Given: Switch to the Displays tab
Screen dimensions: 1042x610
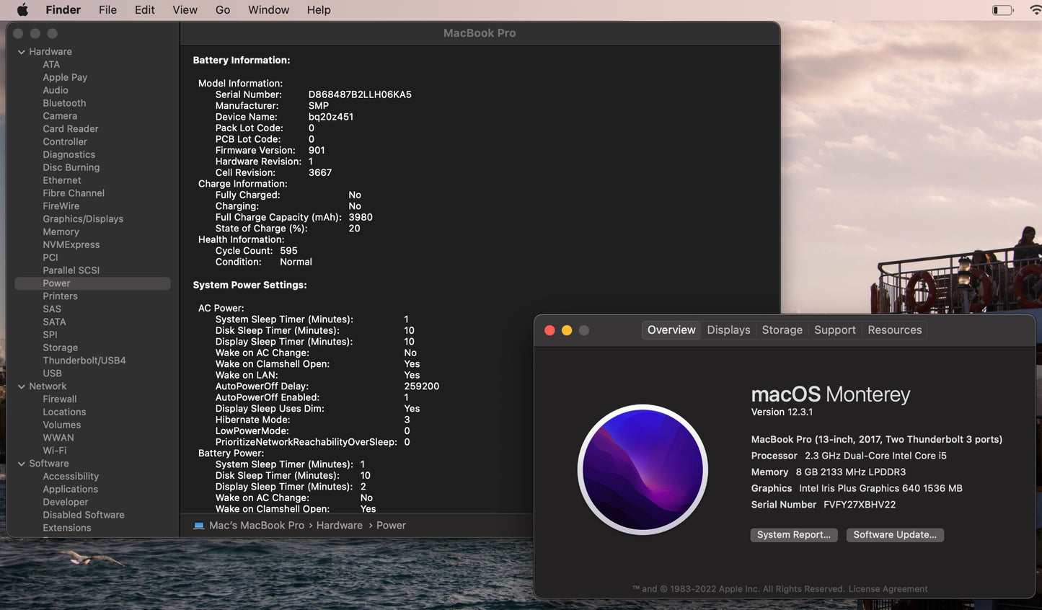Looking at the screenshot, I should click(x=728, y=330).
